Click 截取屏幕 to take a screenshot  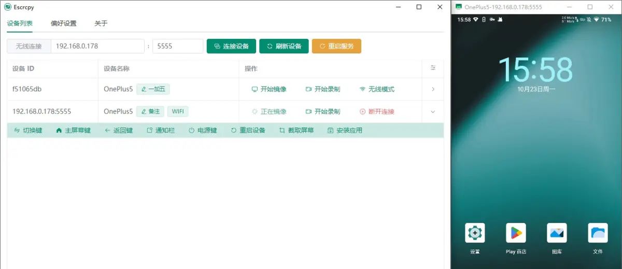tap(296, 130)
